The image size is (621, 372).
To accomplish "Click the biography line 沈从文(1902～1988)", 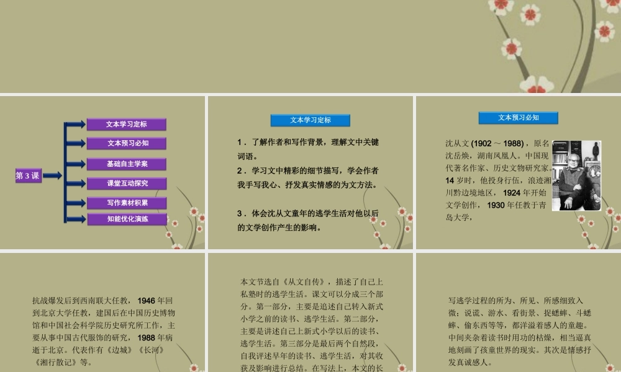I will coord(485,143).
